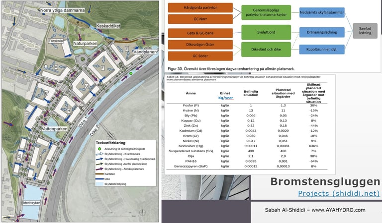This screenshot has height=223, width=382.
Task: Open the Projects (shididi.net) link
Action: [x=339, y=193]
